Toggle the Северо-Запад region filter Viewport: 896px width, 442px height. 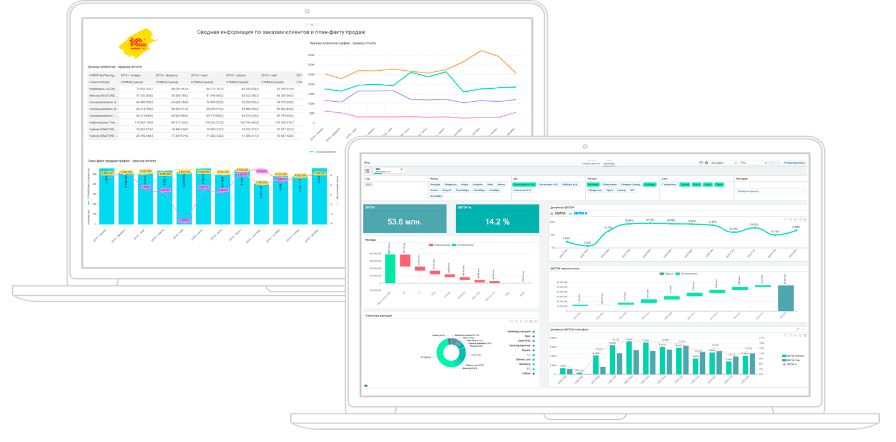click(x=630, y=185)
